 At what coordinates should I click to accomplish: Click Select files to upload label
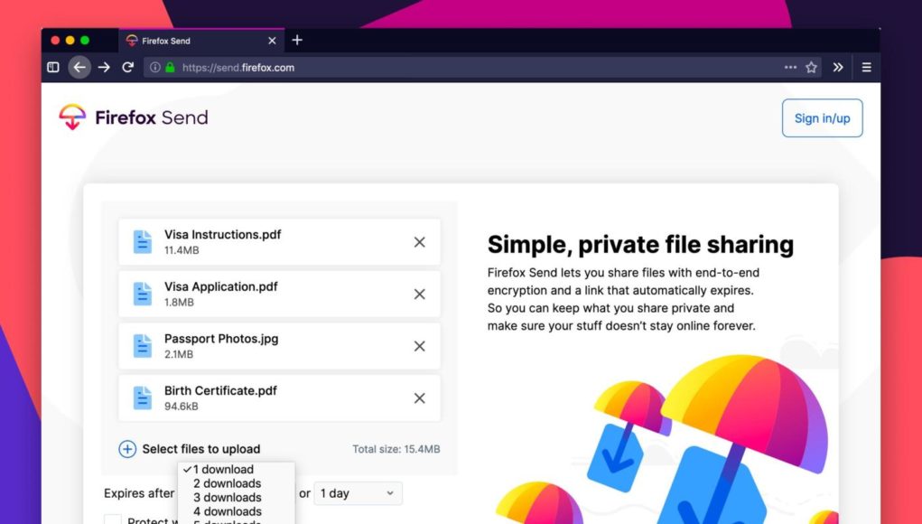[201, 449]
